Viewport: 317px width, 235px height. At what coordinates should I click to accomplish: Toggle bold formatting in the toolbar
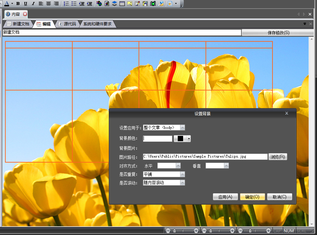(x=18, y=4)
